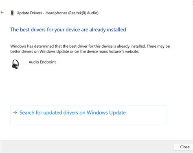Go back using the back arrow
This screenshot has height=154, width=193.
(2, 13)
